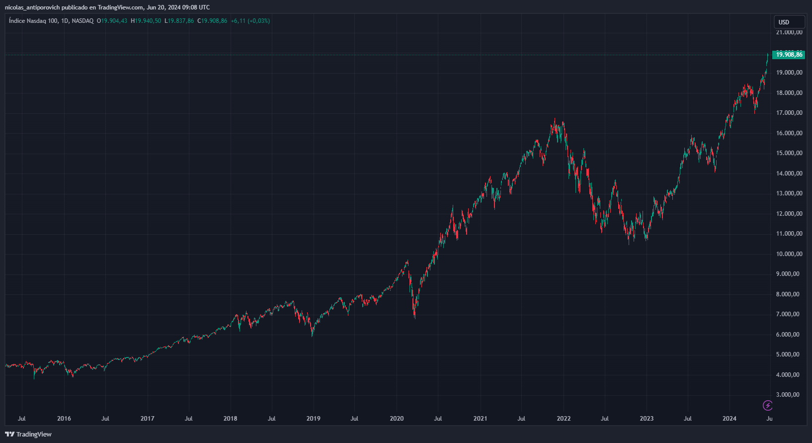Viewport: 812px width, 443px height.
Task: Click the 2016 label on time axis
Action: tap(64, 419)
